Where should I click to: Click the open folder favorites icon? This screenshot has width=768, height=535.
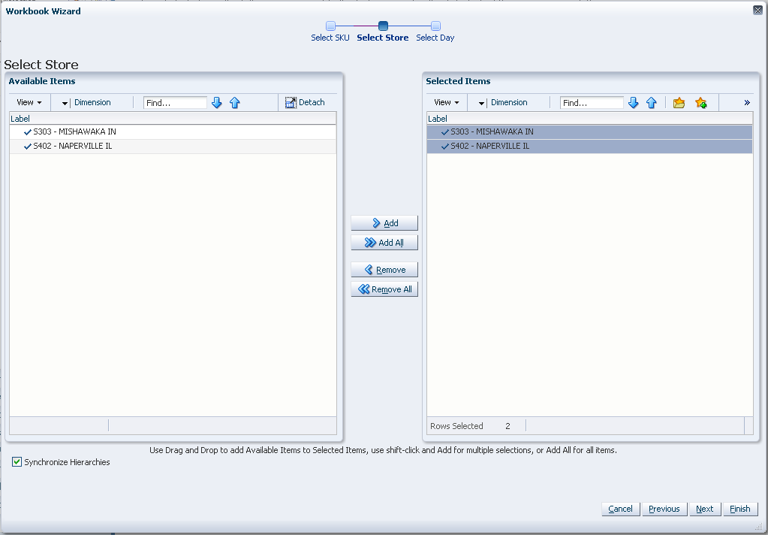pos(679,102)
